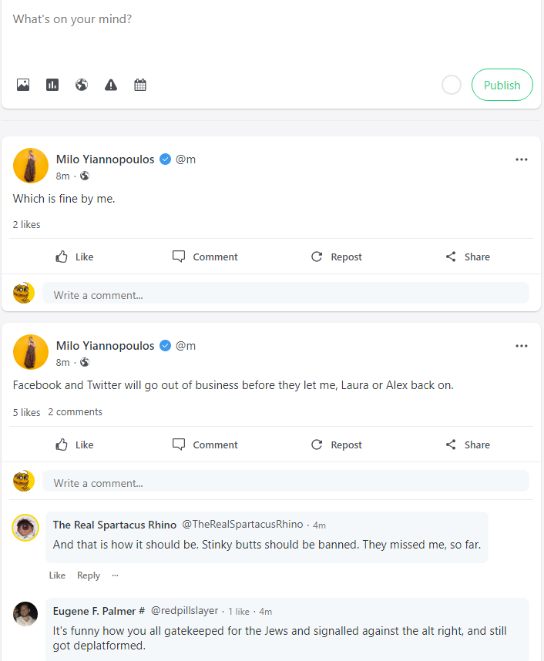Open the globe privacy icon in composer
544x661 pixels.
(x=82, y=85)
